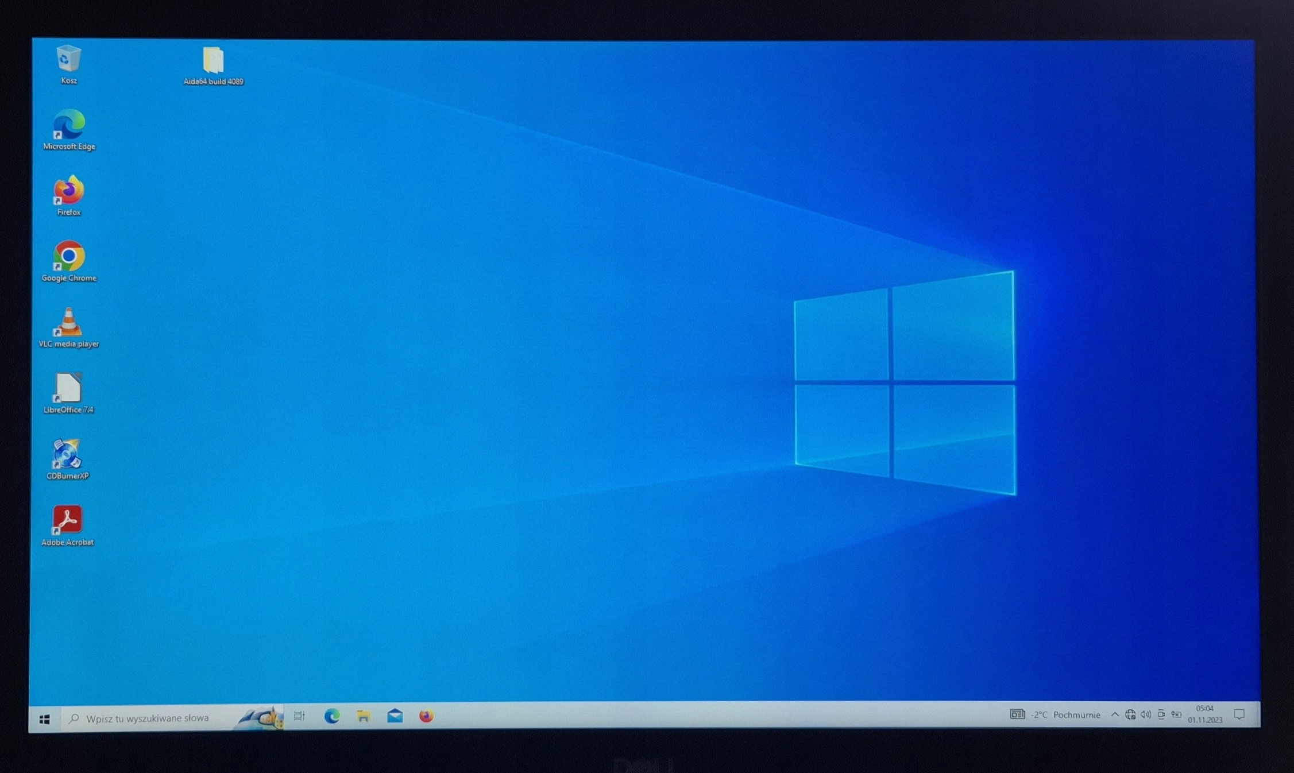
Task: Click the 'Wpisz tu wyszukiwane słowa' search box
Action: (x=172, y=718)
